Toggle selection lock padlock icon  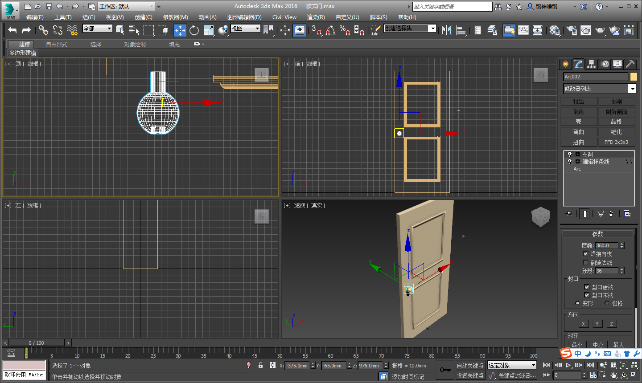260,365
